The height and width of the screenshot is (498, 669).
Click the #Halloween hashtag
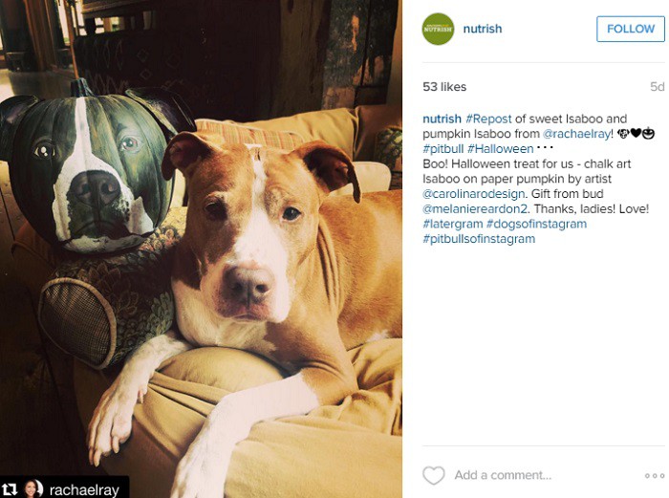(x=501, y=148)
